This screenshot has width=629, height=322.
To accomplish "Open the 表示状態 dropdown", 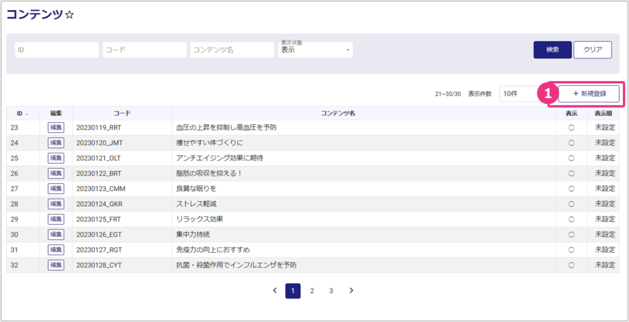I will [316, 50].
